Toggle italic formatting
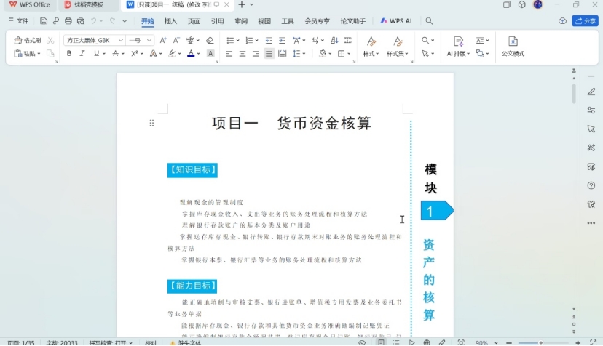This screenshot has width=603, height=346. tap(82, 54)
